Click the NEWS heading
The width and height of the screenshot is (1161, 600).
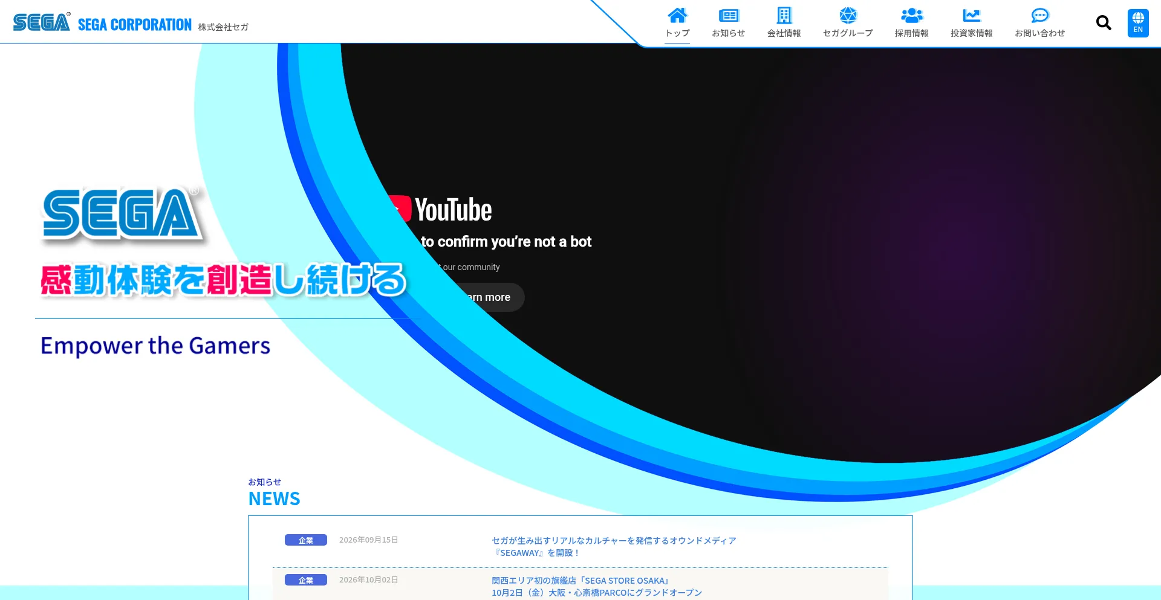coord(275,498)
